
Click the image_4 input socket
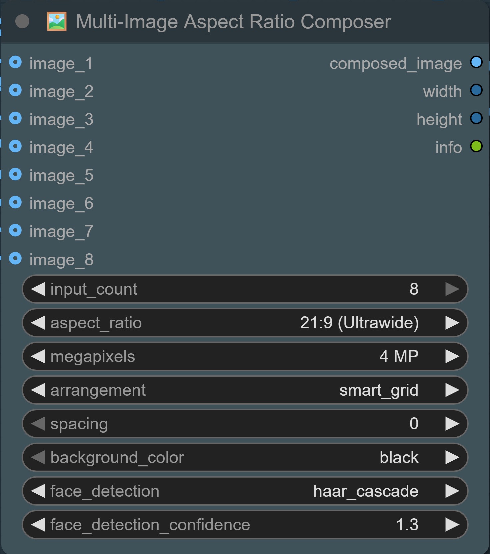pos(15,146)
